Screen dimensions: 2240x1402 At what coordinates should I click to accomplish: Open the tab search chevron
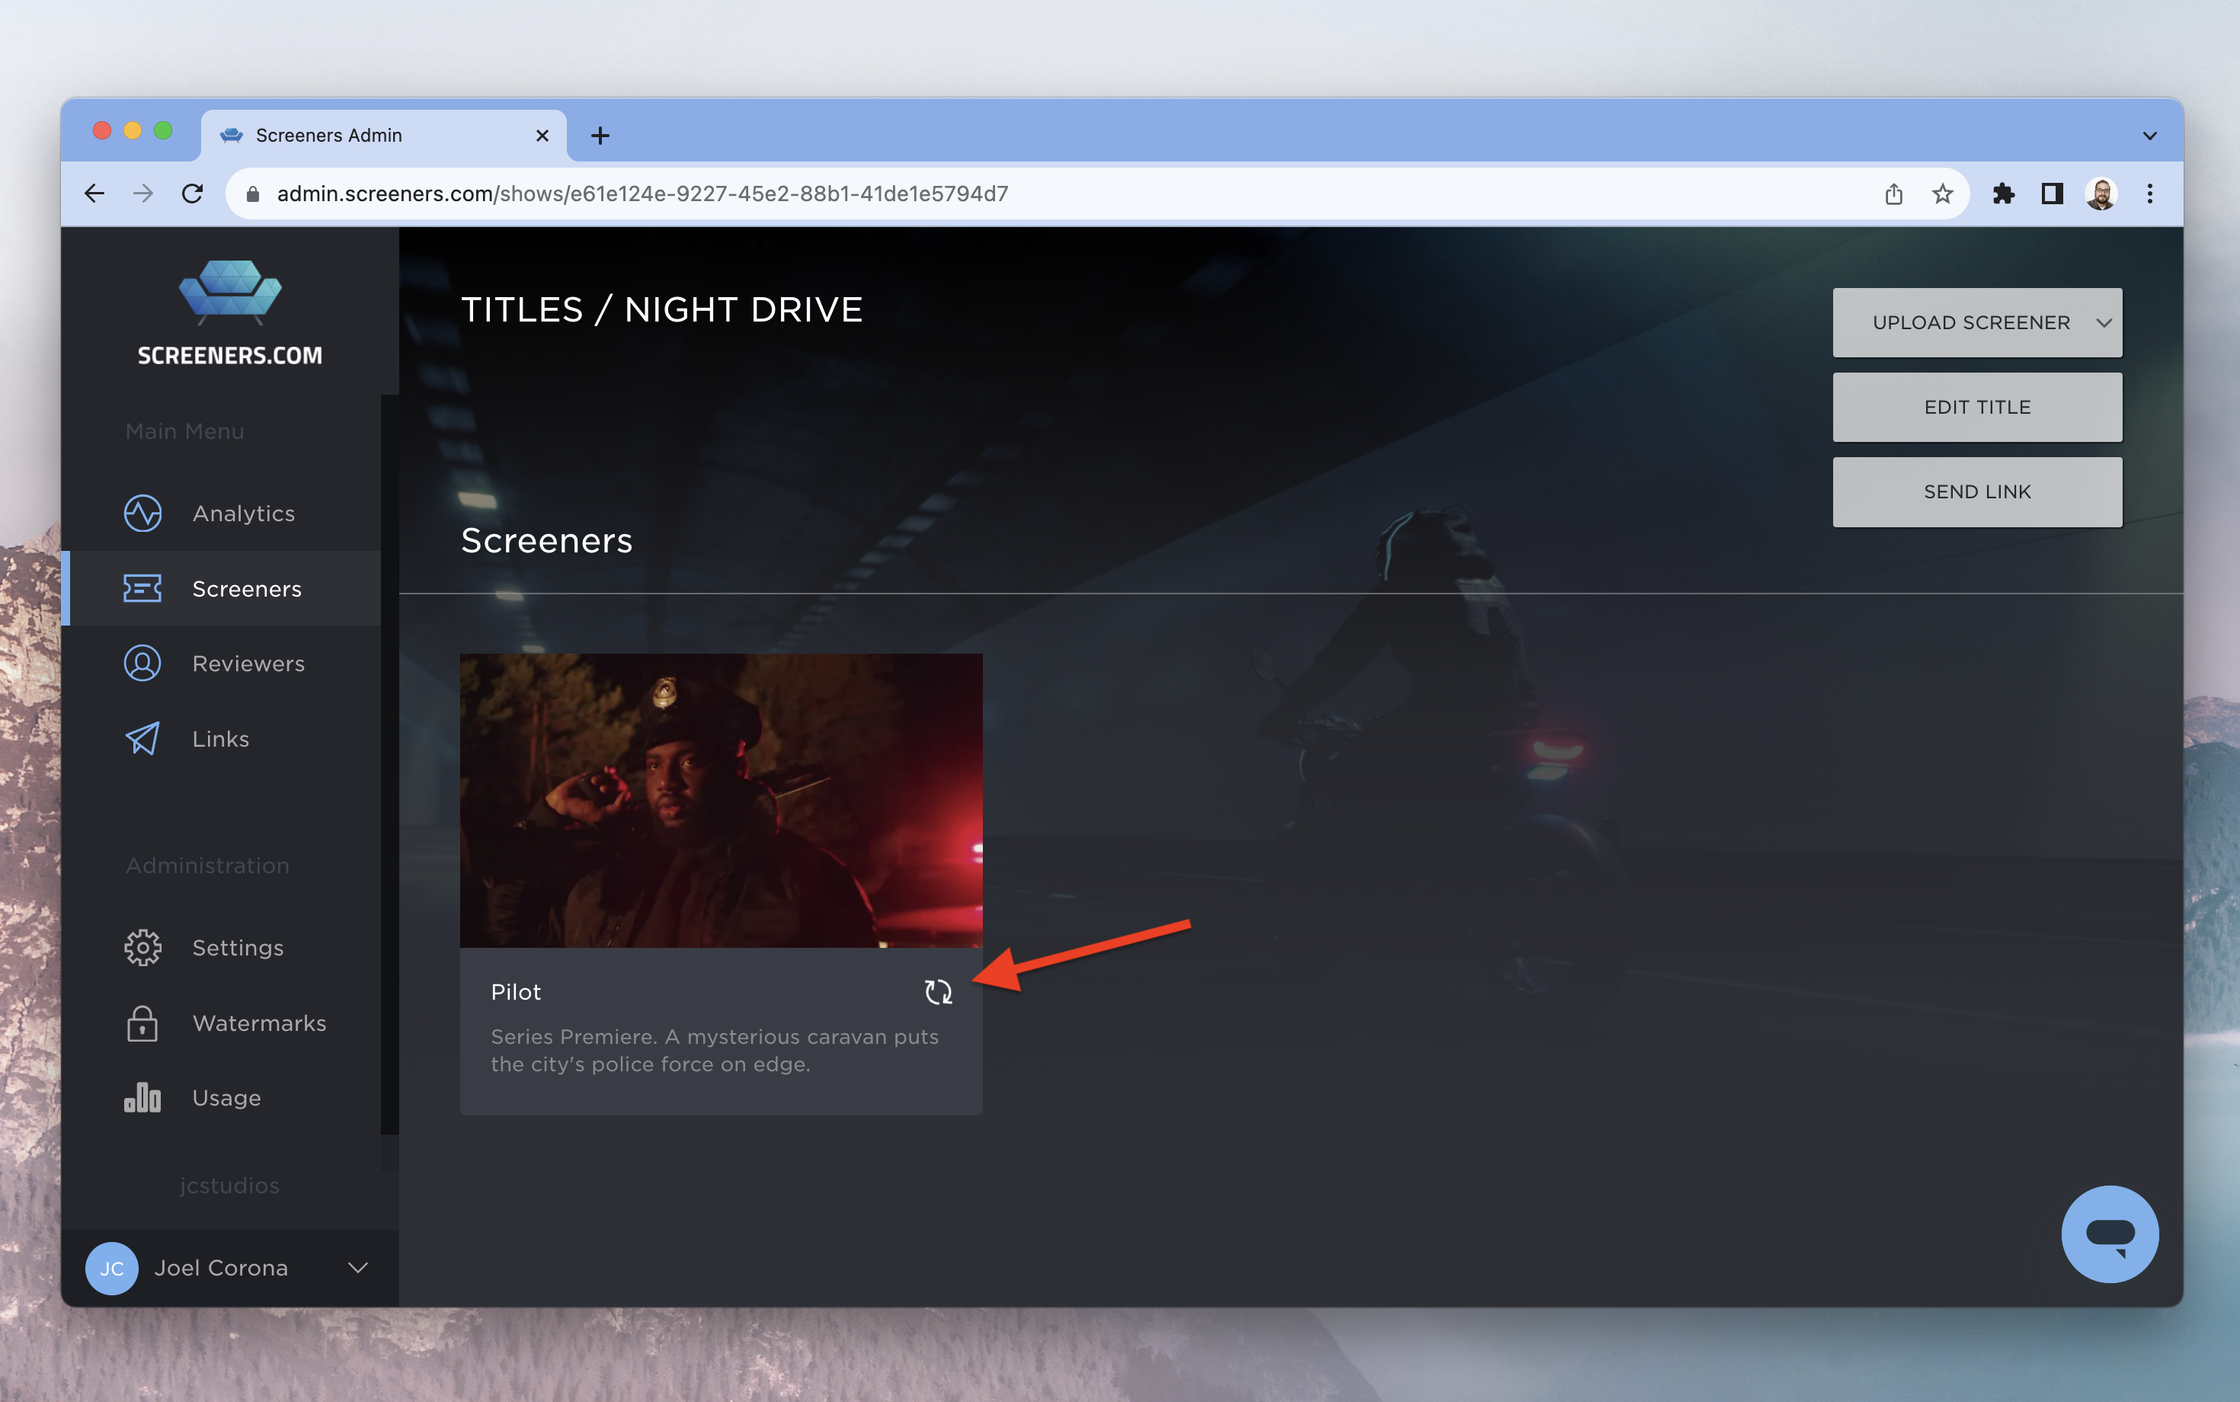click(2149, 136)
